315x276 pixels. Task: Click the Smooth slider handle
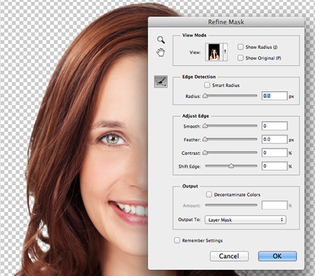(x=205, y=126)
